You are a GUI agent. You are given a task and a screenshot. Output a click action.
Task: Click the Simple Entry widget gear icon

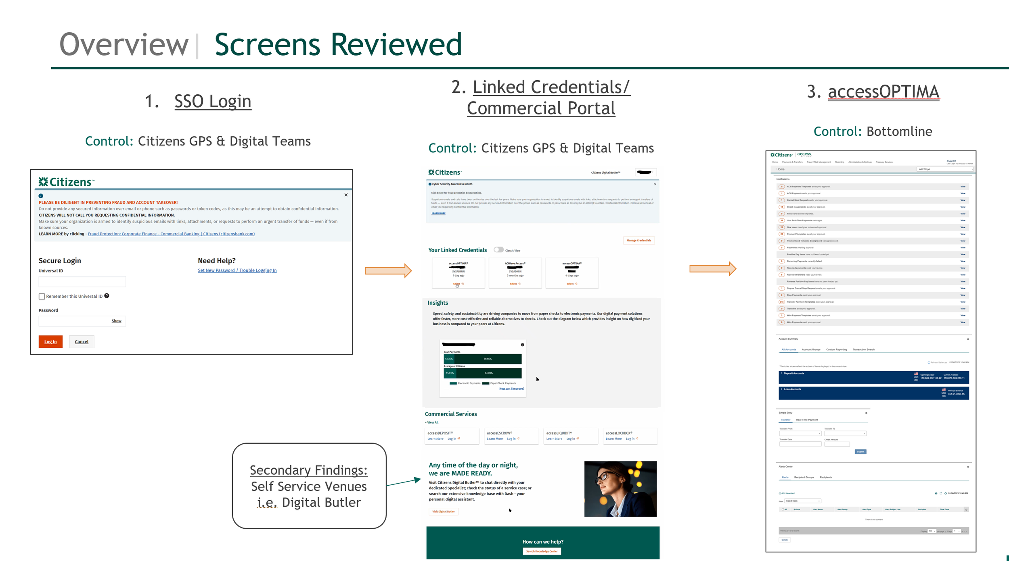click(x=866, y=413)
